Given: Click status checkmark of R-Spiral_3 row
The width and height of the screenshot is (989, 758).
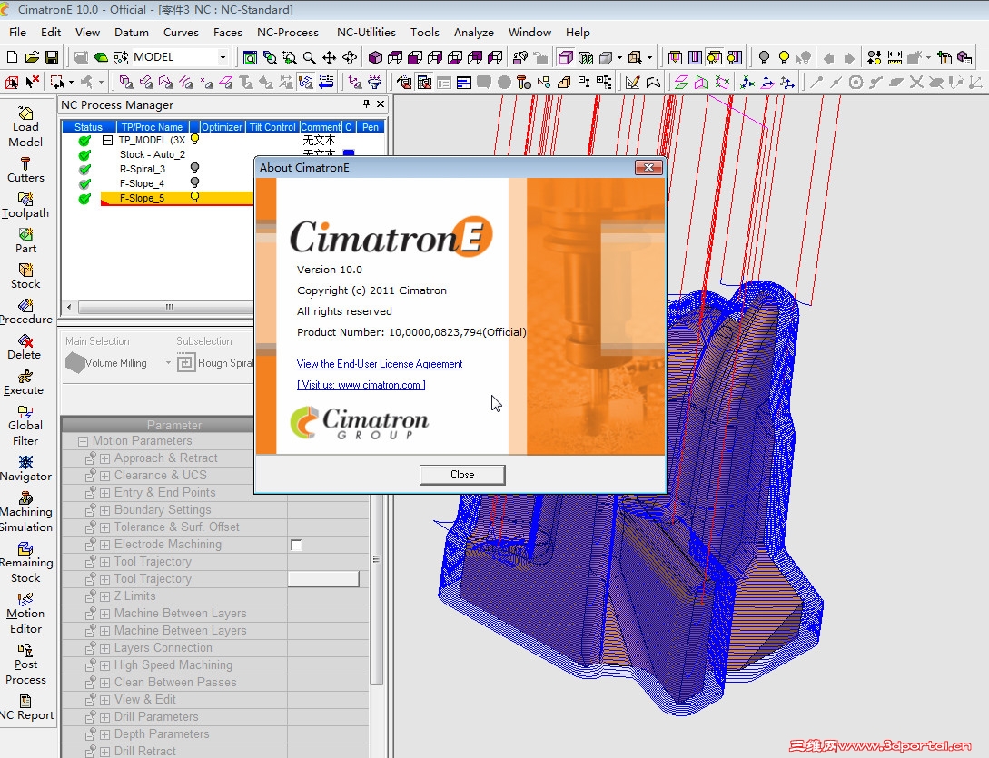Looking at the screenshot, I should pos(84,169).
